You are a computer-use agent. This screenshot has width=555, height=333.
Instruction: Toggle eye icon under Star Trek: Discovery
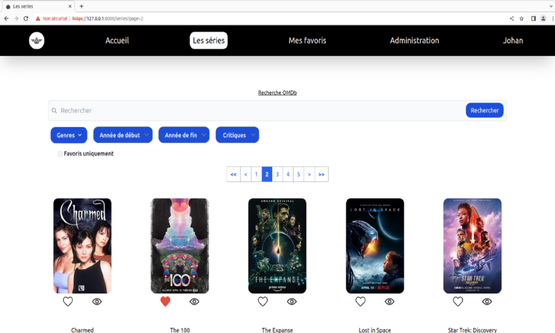487,301
